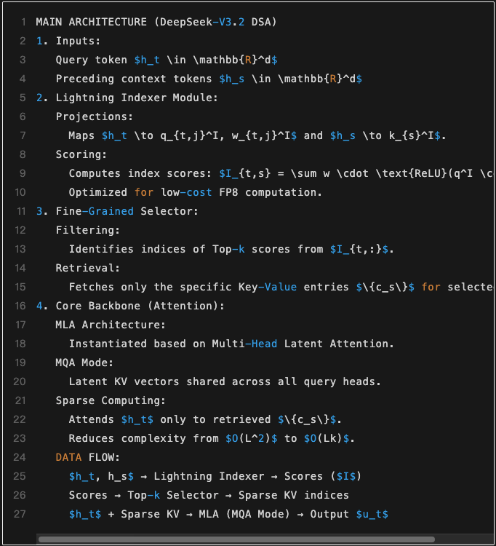The image size is (496, 546).
Task: Click the "MLA Architecture:" line
Action: (111, 325)
